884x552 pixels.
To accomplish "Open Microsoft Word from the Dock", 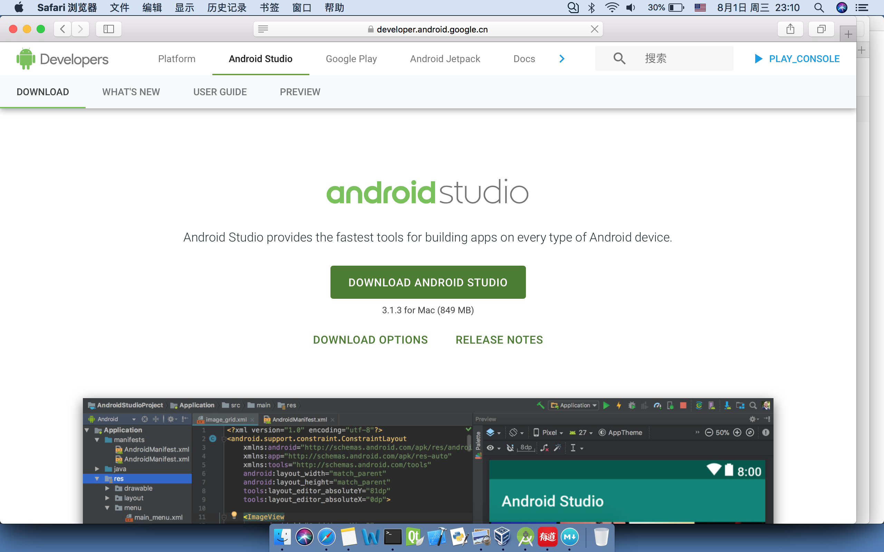I will click(371, 537).
